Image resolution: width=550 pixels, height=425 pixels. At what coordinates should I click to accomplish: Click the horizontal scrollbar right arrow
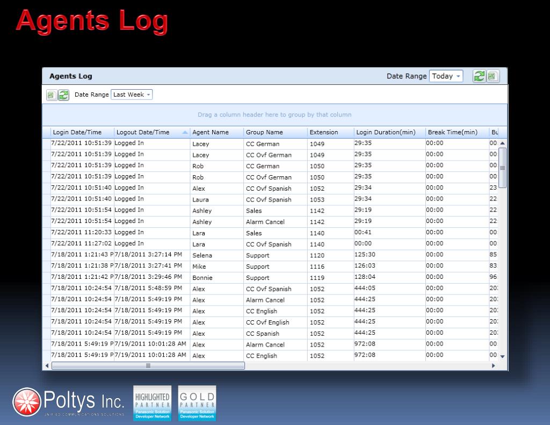pyautogui.click(x=494, y=366)
